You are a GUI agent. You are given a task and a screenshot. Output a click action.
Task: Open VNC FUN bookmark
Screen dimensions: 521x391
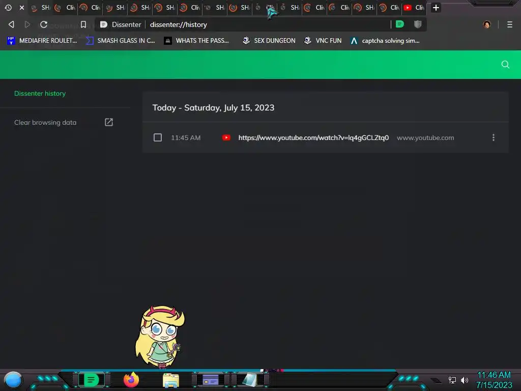tap(323, 41)
